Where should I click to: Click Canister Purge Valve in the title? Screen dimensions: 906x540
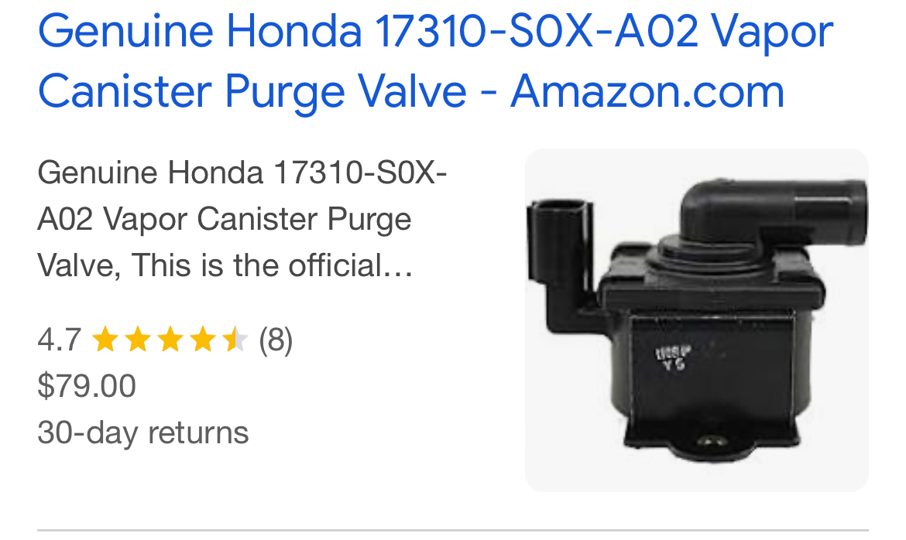(252, 92)
